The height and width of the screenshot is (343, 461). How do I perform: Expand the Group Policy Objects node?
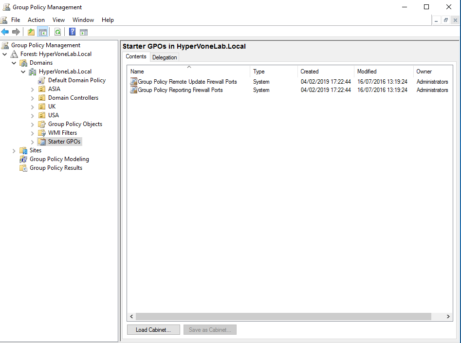[x=32, y=124]
